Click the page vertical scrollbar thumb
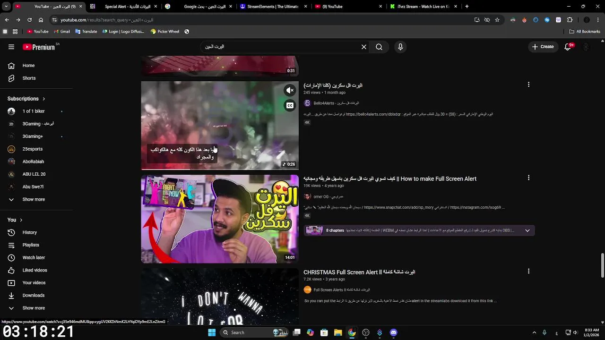This screenshot has width=605, height=340. click(x=602, y=266)
